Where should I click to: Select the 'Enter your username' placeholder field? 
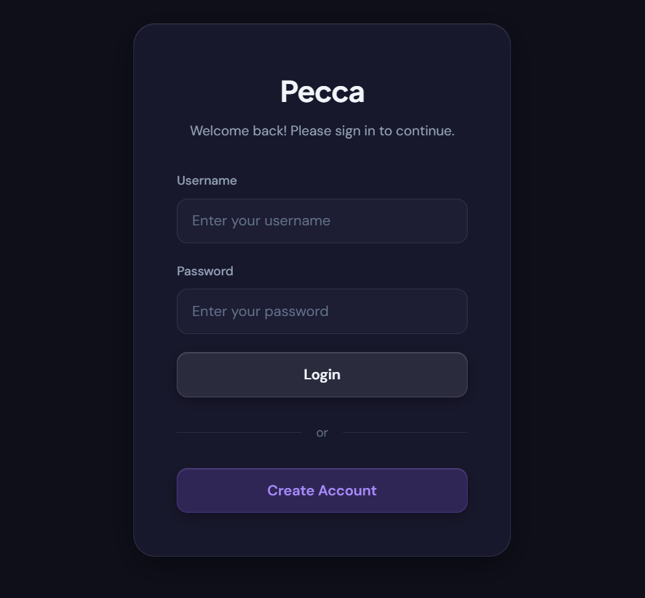[322, 221]
